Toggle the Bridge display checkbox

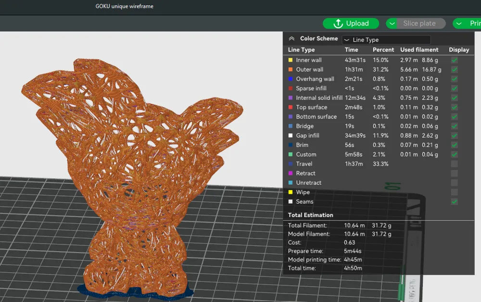click(455, 126)
